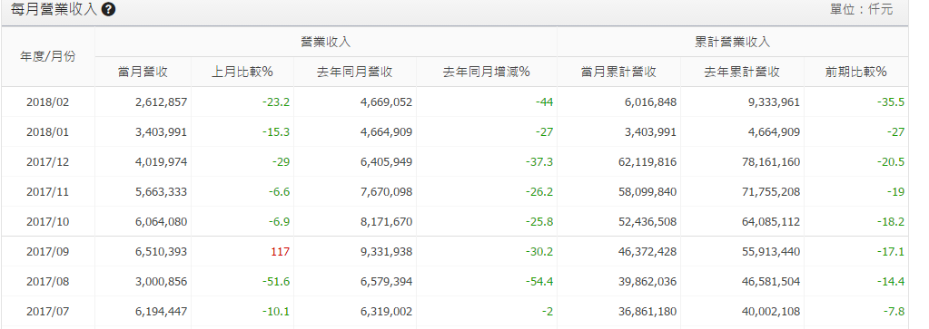Image resolution: width=929 pixels, height=329 pixels.
Task: Click the -54.4 year-over-year change value
Action: point(539,282)
